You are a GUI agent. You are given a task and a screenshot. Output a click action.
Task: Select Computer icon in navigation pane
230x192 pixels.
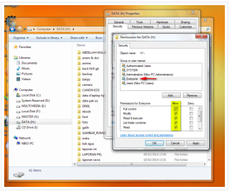click(15, 90)
